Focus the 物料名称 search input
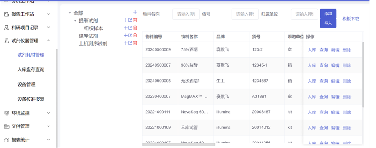The image size is (376, 148). click(186, 14)
